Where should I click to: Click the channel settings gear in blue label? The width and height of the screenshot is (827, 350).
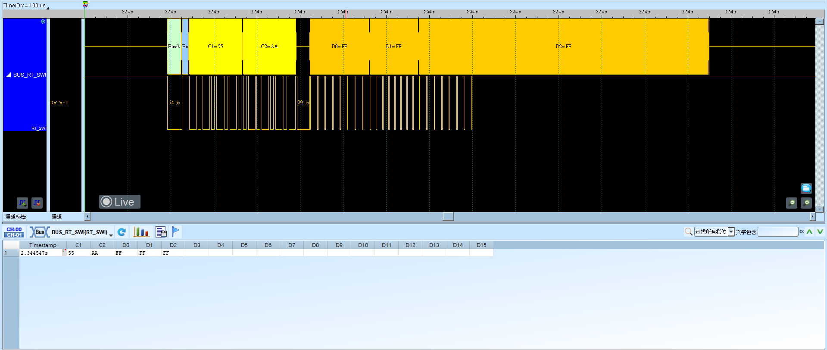(43, 22)
